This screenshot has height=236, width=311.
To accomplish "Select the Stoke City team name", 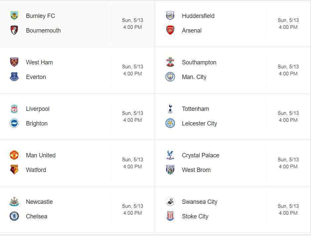I will pos(195,216).
